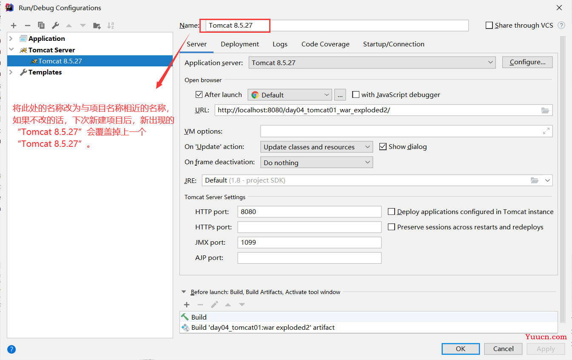The image size is (572, 360).
Task: Remove the selected before-launch task
Action: pos(200,305)
